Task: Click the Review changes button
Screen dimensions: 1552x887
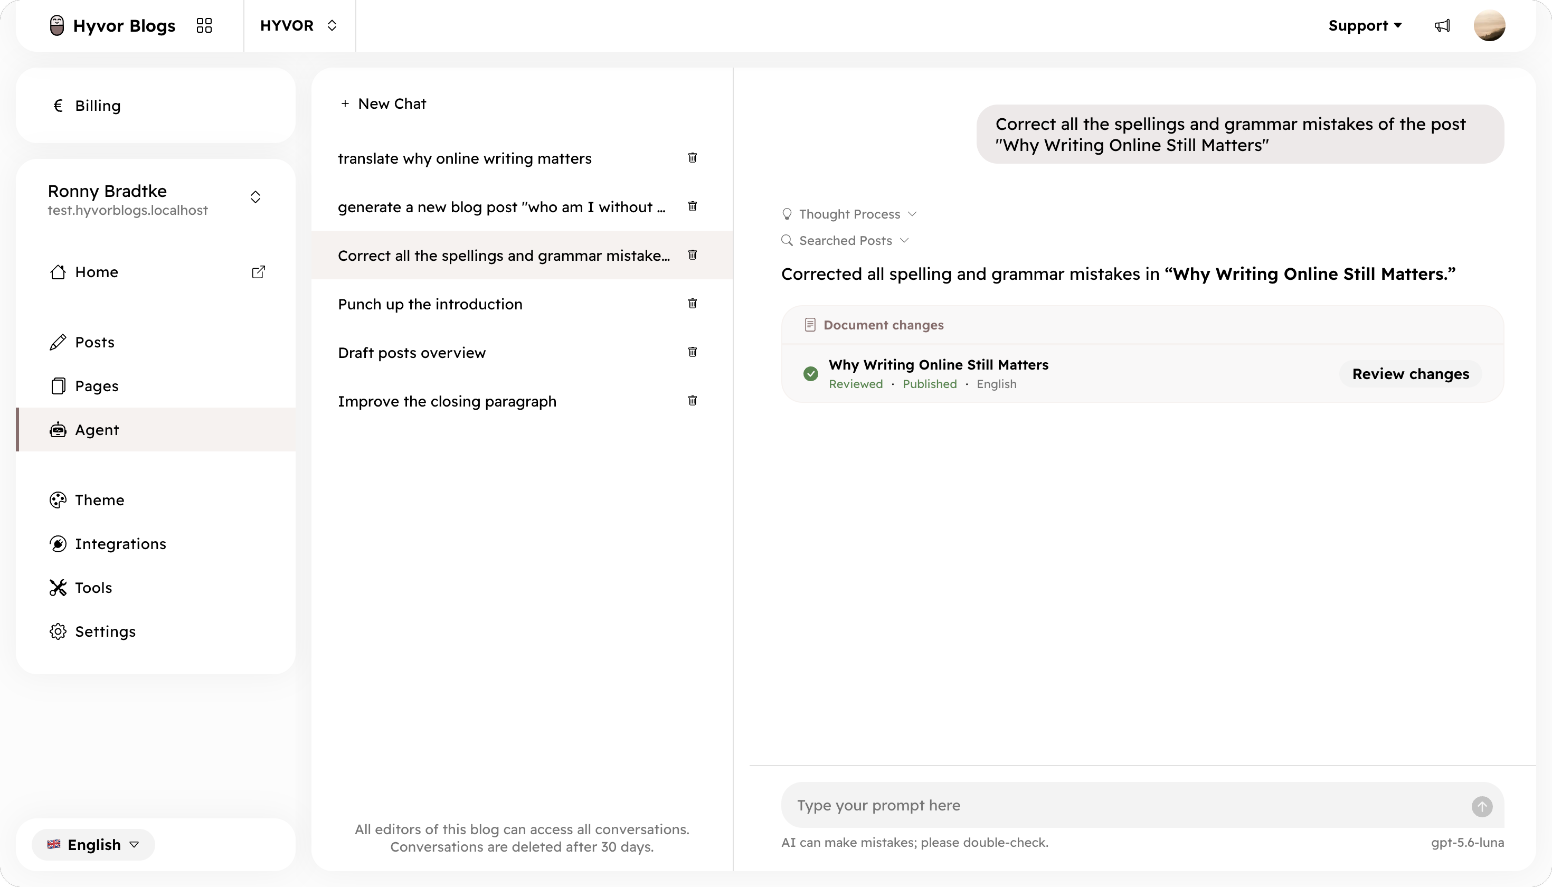Action: coord(1411,374)
